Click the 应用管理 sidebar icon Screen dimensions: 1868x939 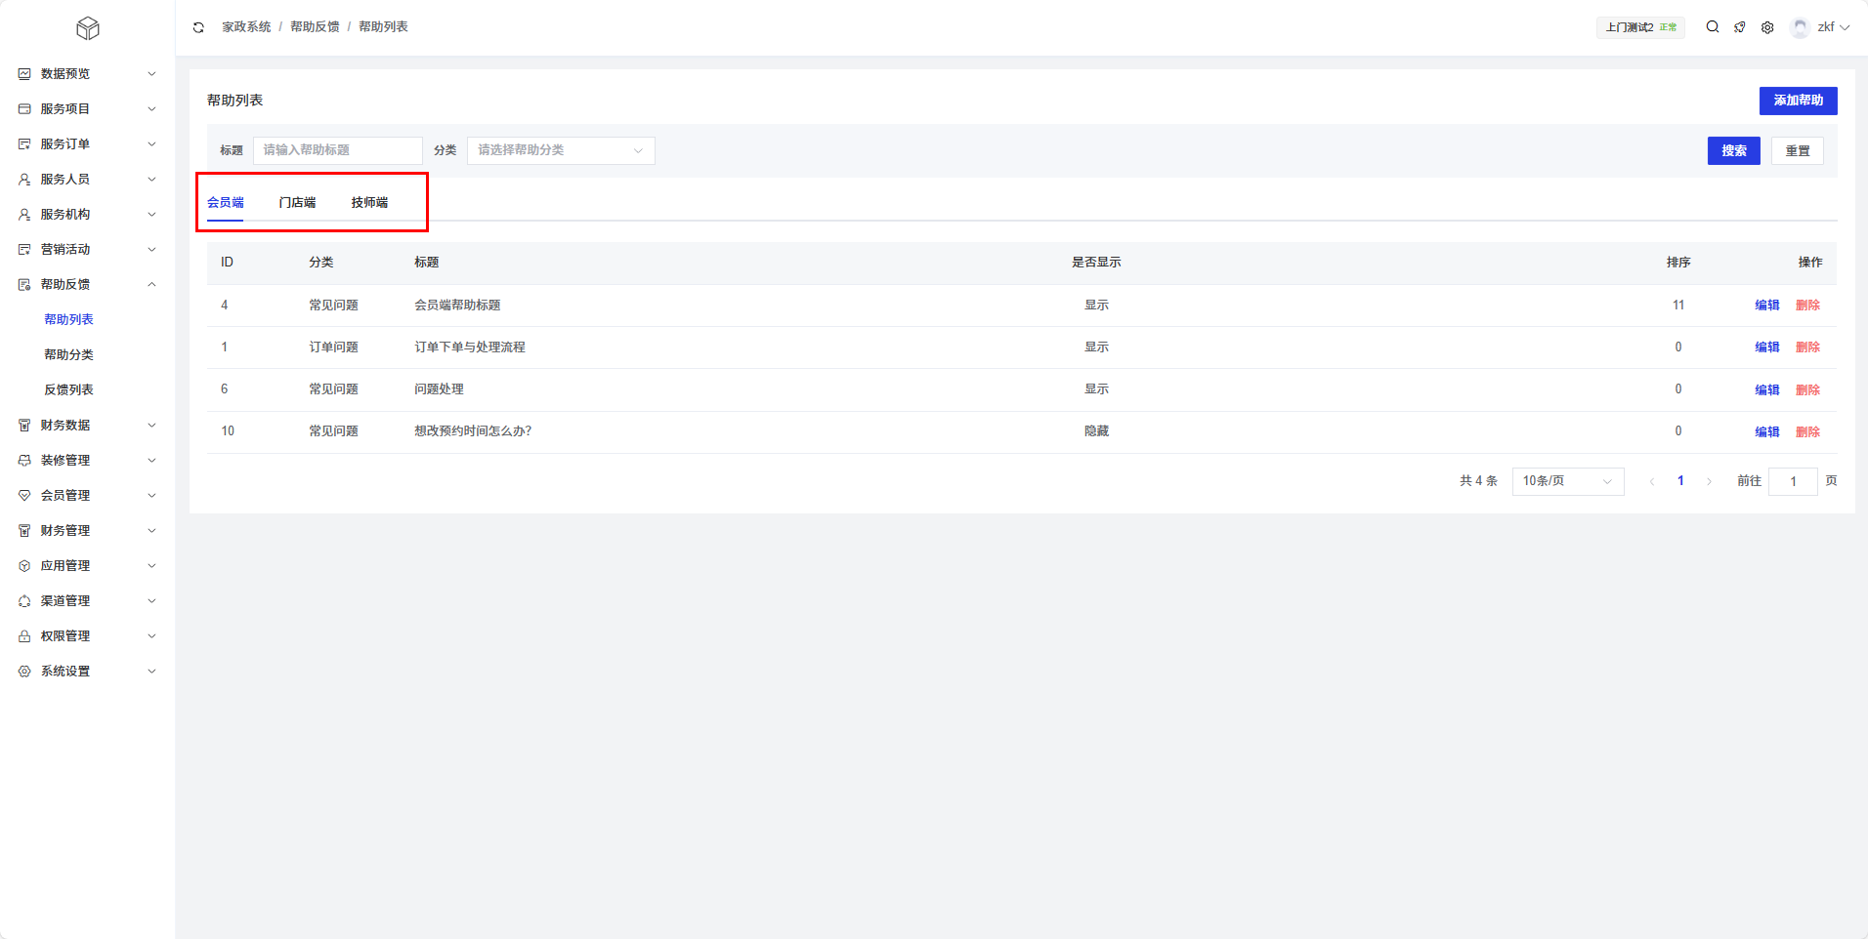click(24, 566)
